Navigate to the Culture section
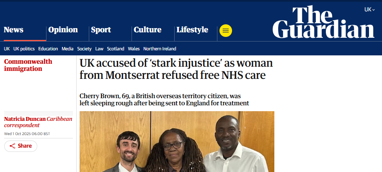Screen dimensions: 382x172 click(x=147, y=30)
